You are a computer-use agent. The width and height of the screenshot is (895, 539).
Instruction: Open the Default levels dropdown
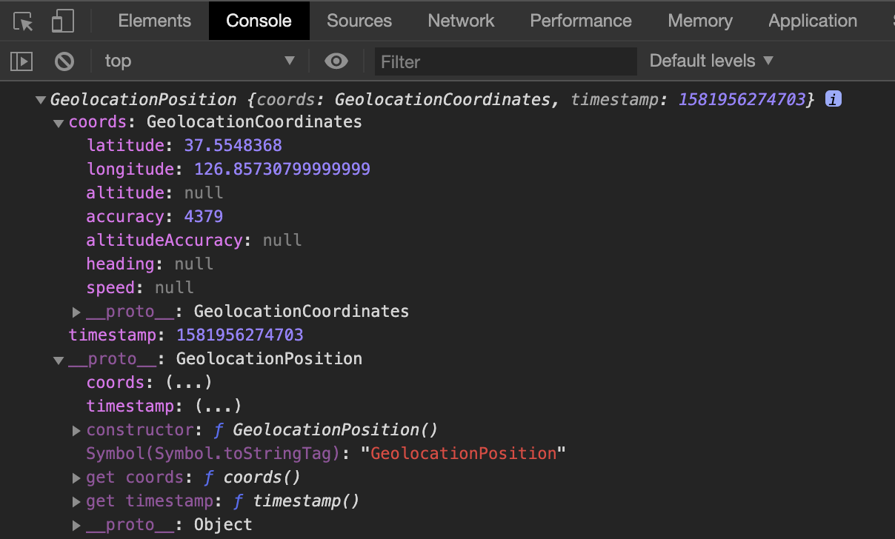[711, 61]
